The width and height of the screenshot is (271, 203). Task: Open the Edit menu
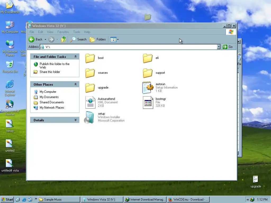click(40, 32)
